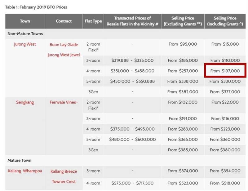Click the highlighted From $197,000 price cell
The image size is (248, 191).
(x=225, y=71)
